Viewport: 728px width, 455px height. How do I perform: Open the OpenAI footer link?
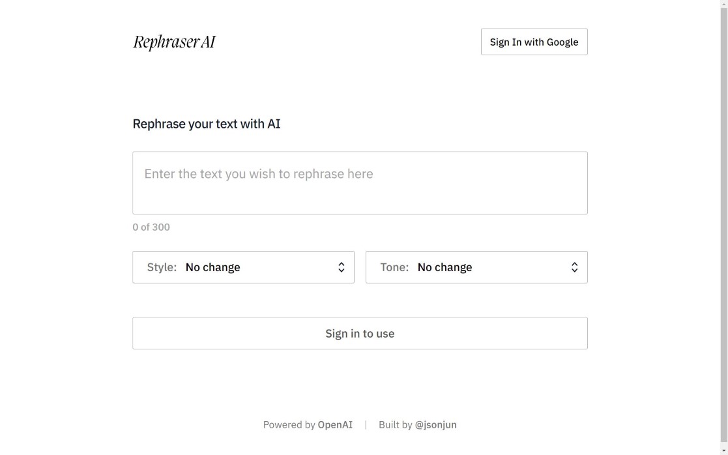[x=335, y=425]
